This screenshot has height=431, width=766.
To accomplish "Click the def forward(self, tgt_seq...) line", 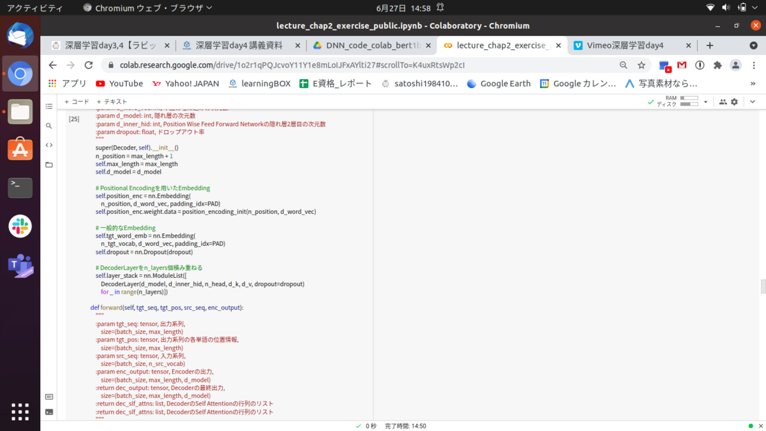I will tap(167, 308).
